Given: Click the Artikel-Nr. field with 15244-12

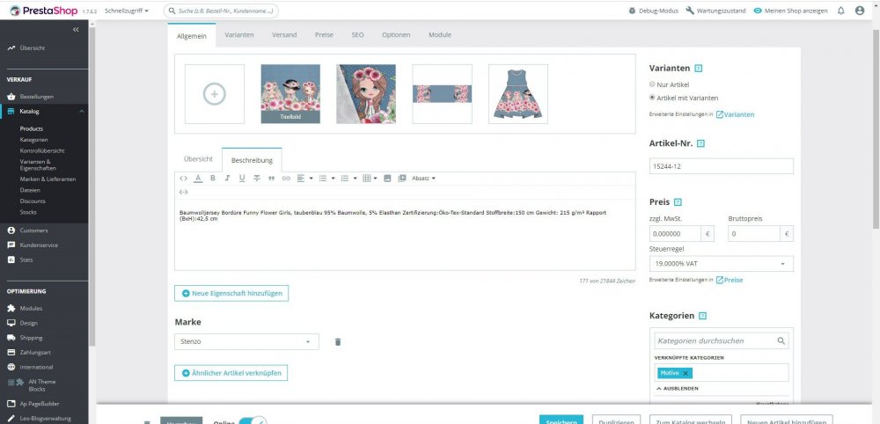Looking at the screenshot, I should (x=722, y=166).
